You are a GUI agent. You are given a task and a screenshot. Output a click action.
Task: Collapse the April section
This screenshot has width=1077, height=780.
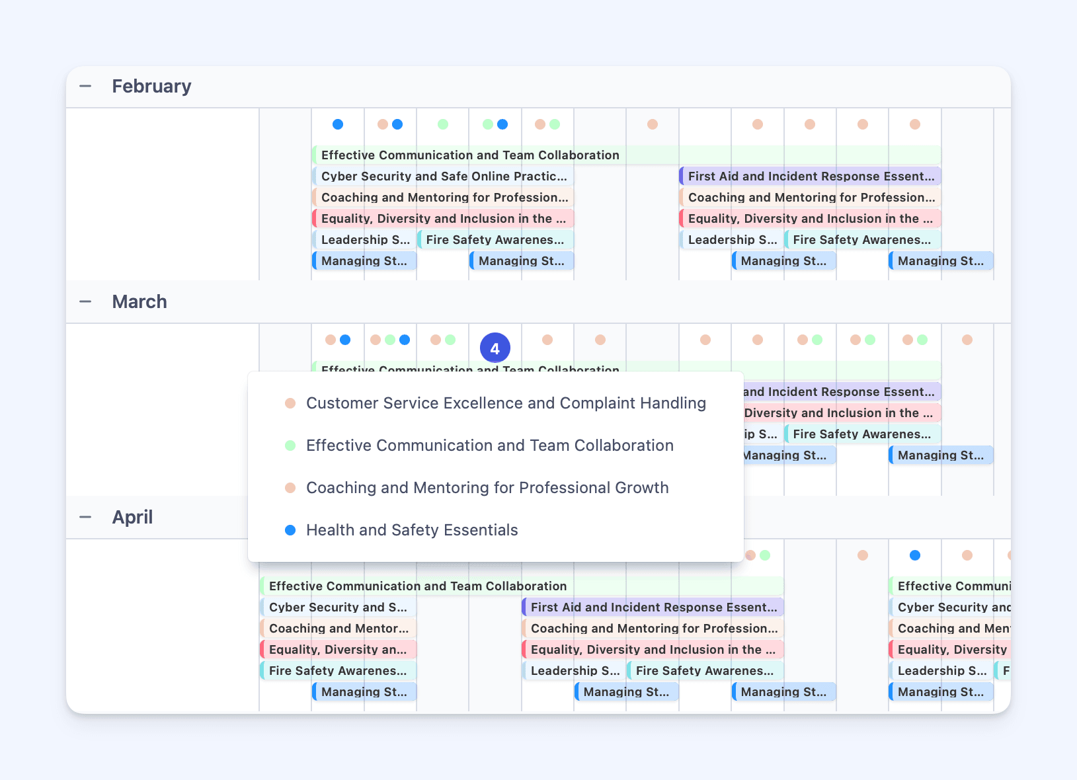point(85,517)
